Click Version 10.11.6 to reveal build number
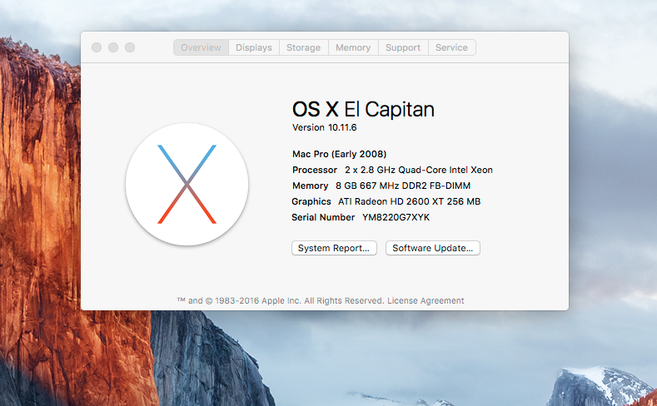Viewport: 657px width, 406px height. click(x=330, y=127)
